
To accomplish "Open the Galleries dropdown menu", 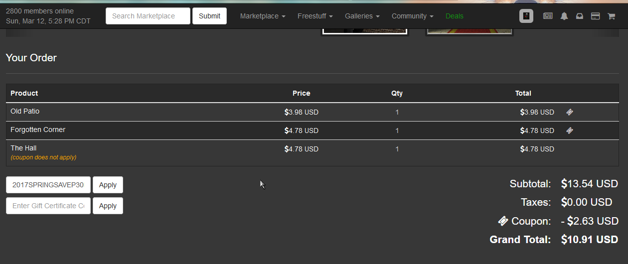I will [362, 16].
